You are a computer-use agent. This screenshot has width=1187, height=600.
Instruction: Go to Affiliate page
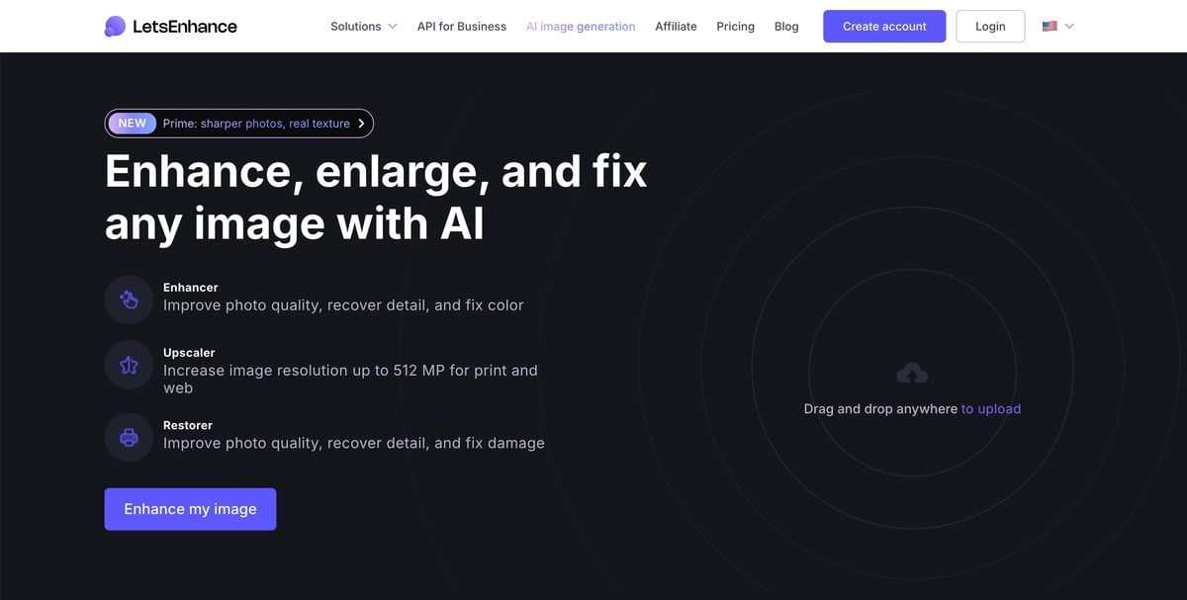click(676, 27)
